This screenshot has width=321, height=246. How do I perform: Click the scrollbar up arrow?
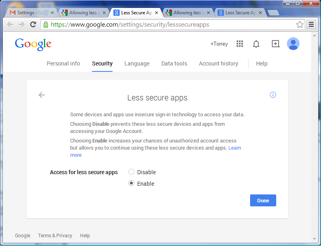point(314,35)
